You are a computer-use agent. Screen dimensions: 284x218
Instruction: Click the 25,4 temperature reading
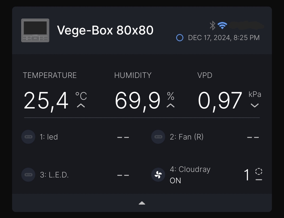pyautogui.click(x=46, y=101)
